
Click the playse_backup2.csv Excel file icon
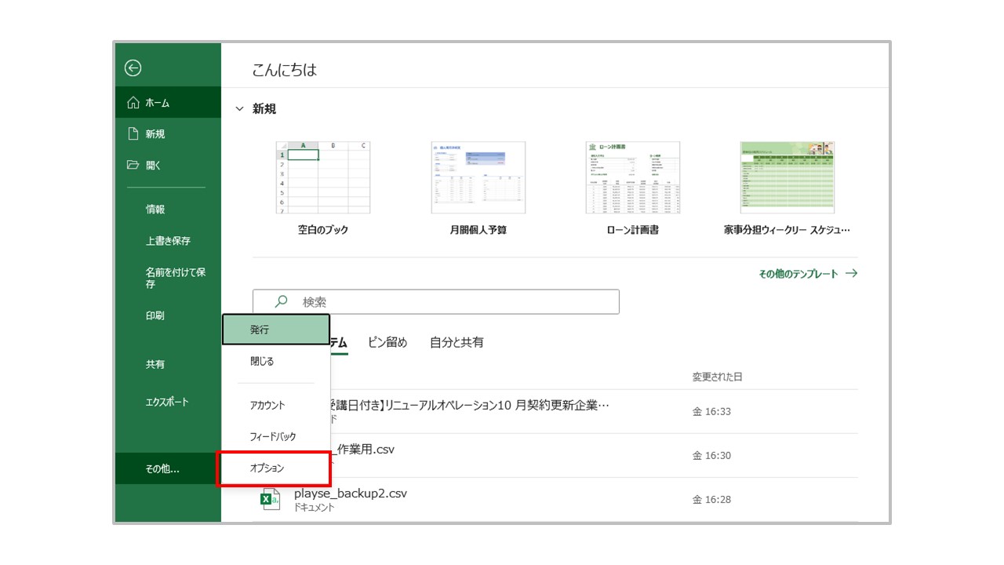(271, 499)
